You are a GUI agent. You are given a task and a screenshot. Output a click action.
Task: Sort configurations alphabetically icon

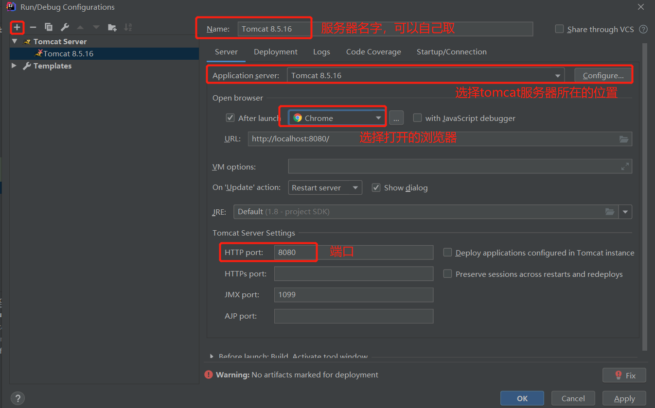128,27
